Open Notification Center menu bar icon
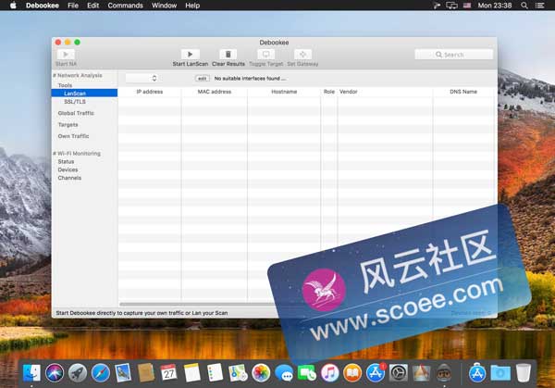 tap(540, 6)
